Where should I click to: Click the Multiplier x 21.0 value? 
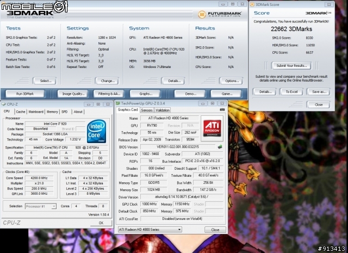click(x=39, y=183)
